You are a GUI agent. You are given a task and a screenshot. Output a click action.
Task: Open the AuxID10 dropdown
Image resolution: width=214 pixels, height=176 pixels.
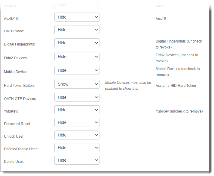point(77,17)
